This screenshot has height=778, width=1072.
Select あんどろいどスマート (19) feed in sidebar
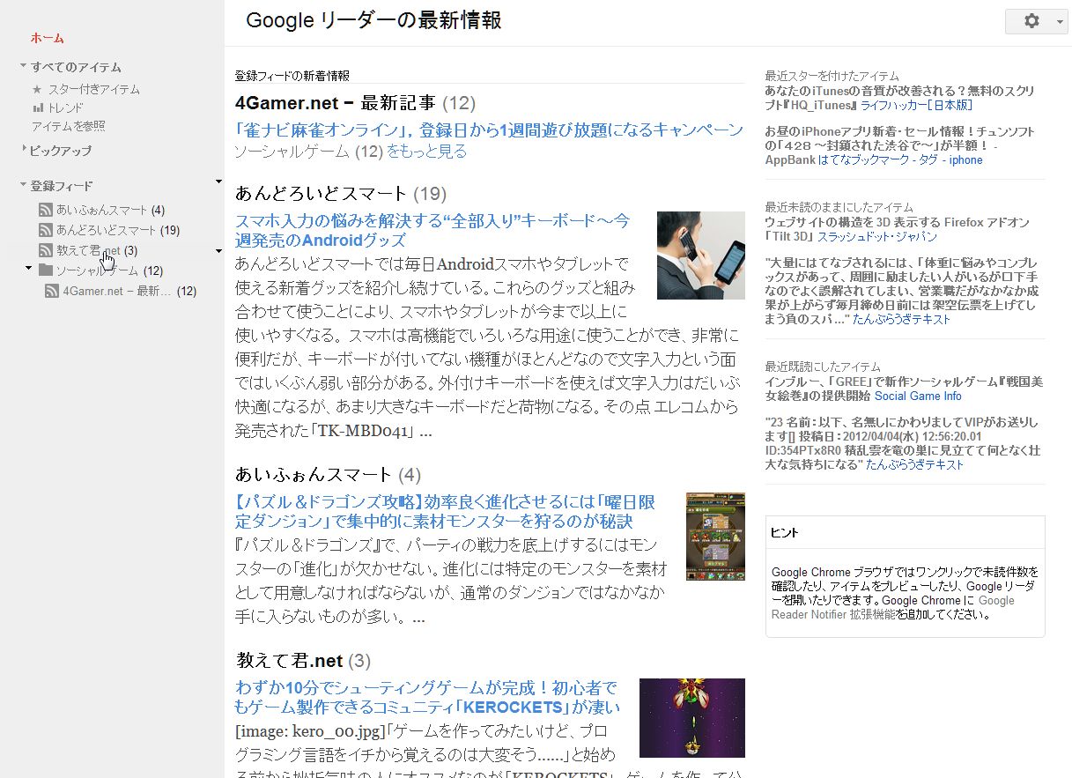click(118, 230)
